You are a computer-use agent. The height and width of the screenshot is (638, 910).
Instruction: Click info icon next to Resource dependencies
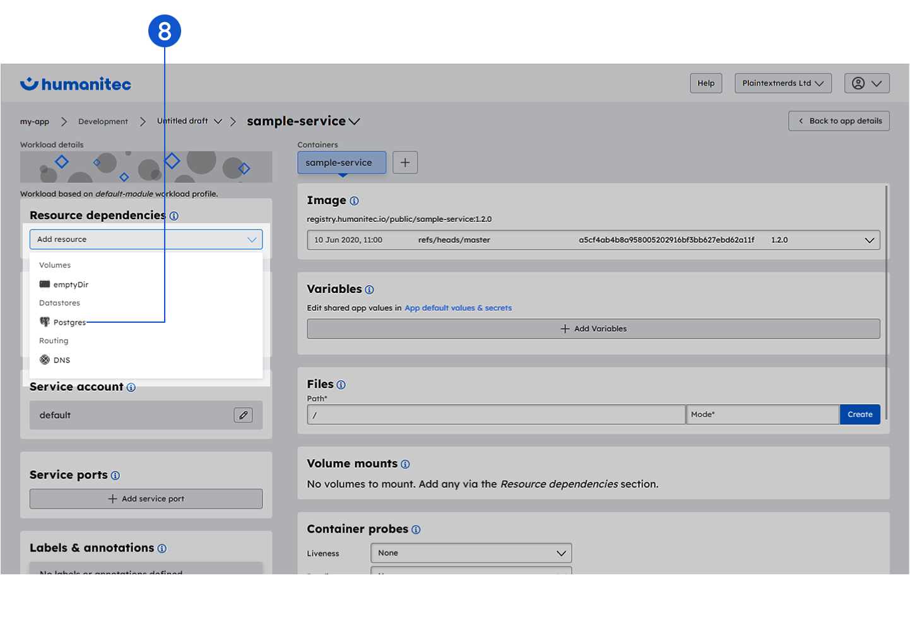(174, 216)
